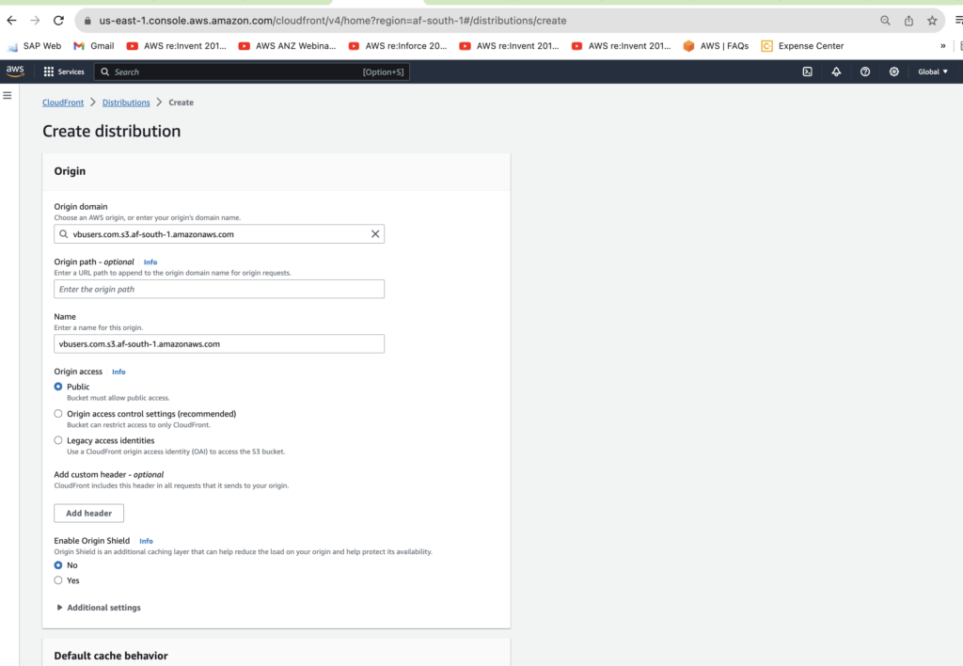The image size is (963, 666).
Task: Open the AWS CloudShell icon
Action: [x=807, y=71]
